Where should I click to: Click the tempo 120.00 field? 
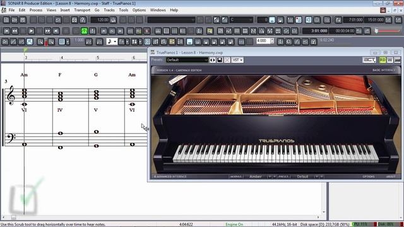[100, 20]
